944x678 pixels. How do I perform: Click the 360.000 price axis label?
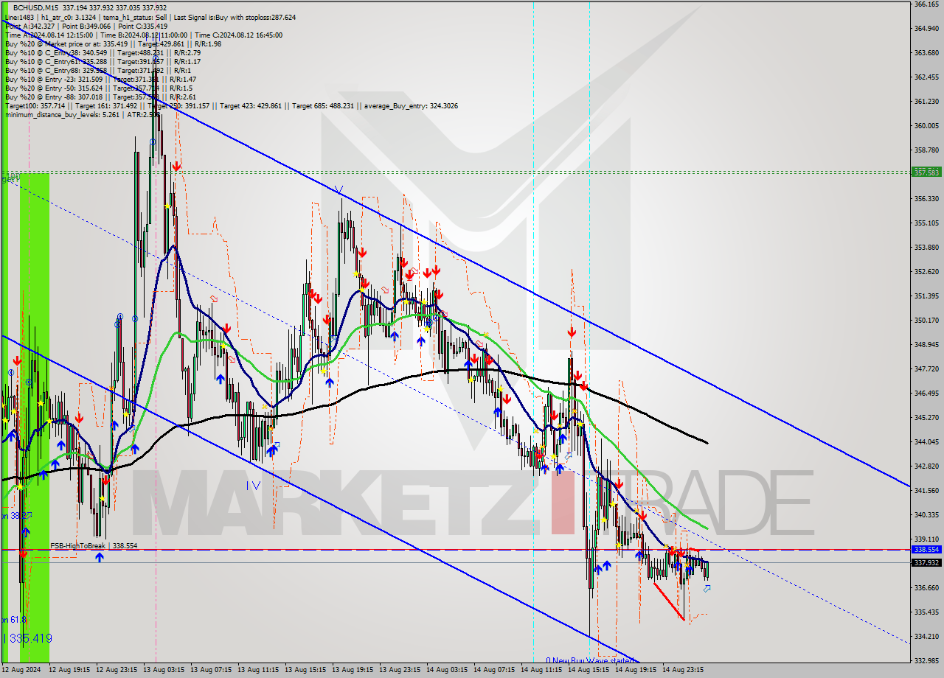point(926,126)
